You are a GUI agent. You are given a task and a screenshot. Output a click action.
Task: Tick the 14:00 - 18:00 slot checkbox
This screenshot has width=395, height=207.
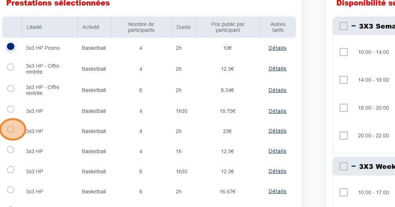click(x=344, y=80)
